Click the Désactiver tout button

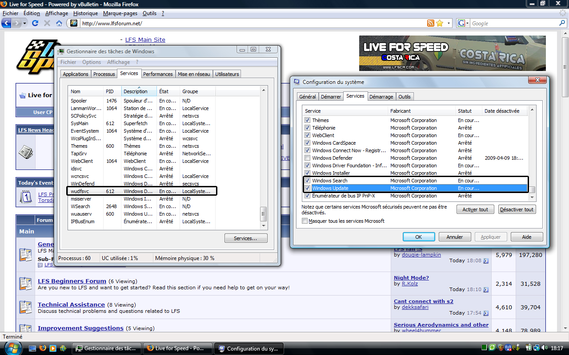(x=517, y=209)
